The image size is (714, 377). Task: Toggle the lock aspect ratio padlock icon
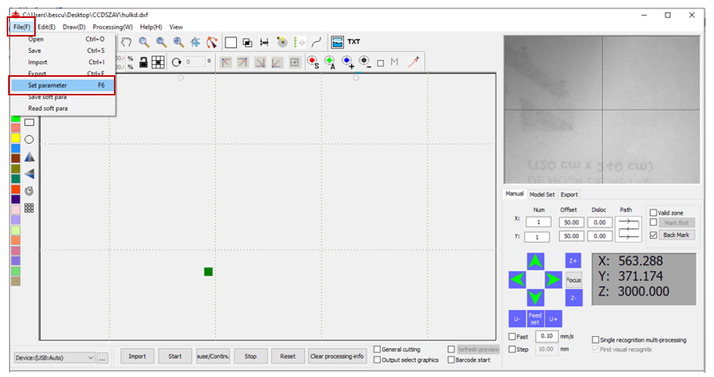tap(144, 63)
